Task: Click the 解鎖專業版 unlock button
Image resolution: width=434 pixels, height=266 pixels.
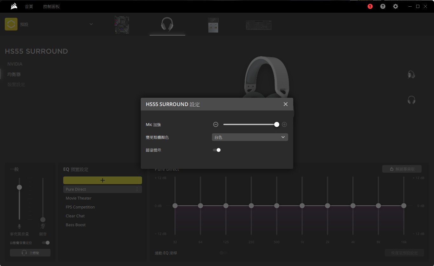Action: coord(402,169)
